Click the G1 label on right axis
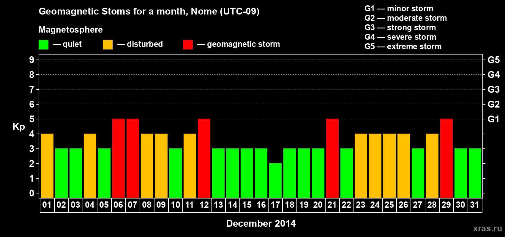Screen dimensions: 505x237 pos(493,119)
